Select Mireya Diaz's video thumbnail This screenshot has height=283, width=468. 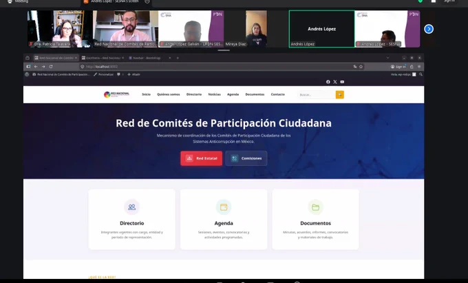(x=256, y=29)
